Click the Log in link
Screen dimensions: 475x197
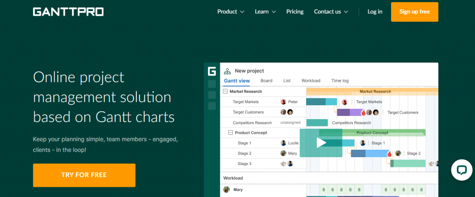(x=375, y=12)
